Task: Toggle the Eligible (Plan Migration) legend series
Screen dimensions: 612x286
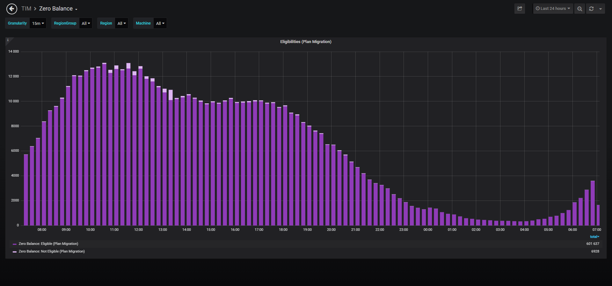Action: pyautogui.click(x=48, y=244)
